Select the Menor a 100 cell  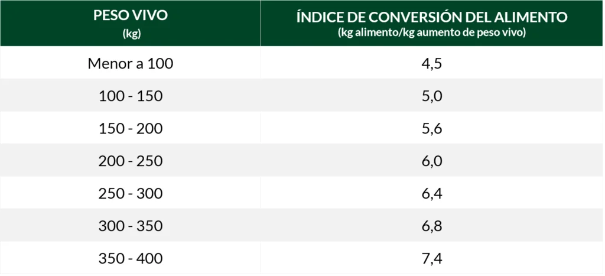click(131, 63)
